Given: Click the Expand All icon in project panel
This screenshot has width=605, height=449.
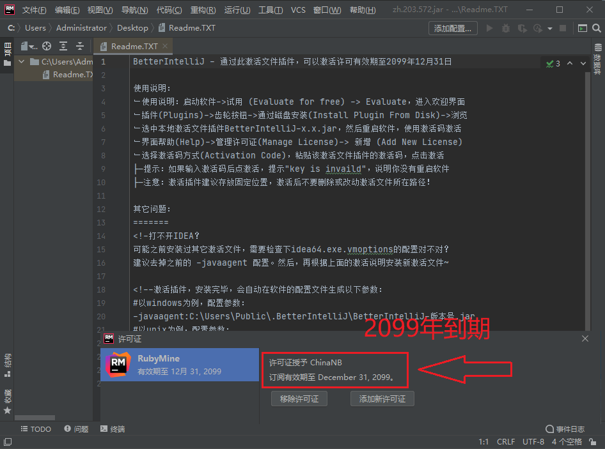Looking at the screenshot, I should coord(63,46).
